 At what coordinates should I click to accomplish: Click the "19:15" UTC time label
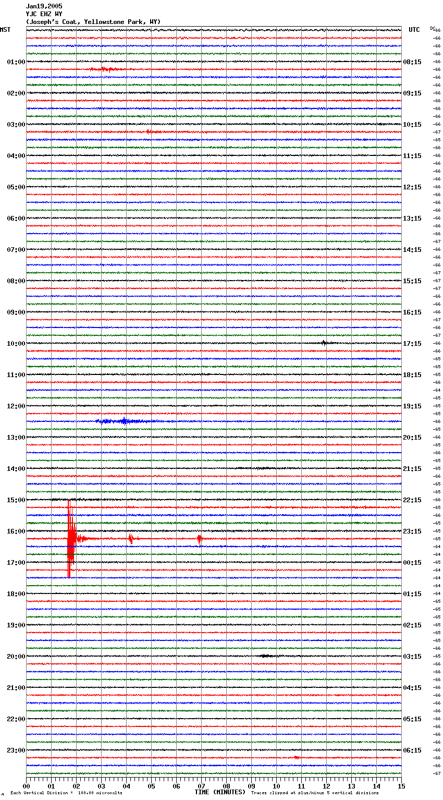pyautogui.click(x=412, y=406)
